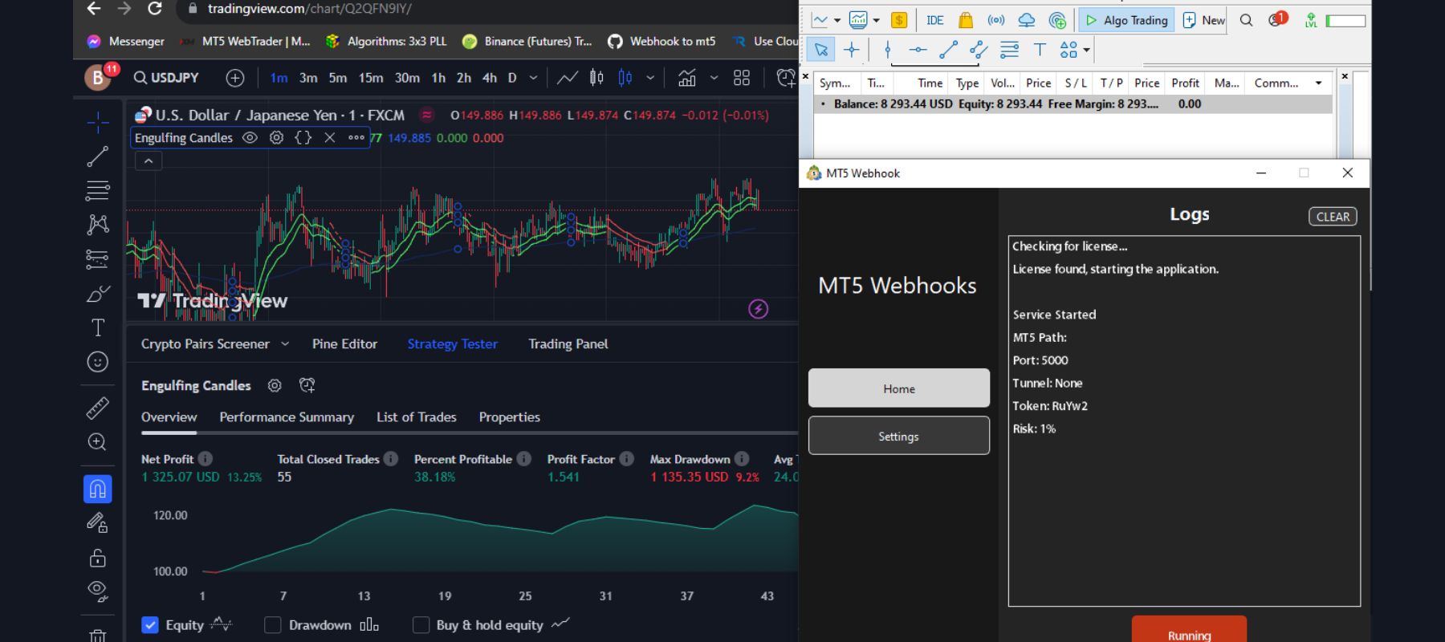Switch to the Properties tab
Viewport: 1445px width, 642px height.
pos(509,417)
